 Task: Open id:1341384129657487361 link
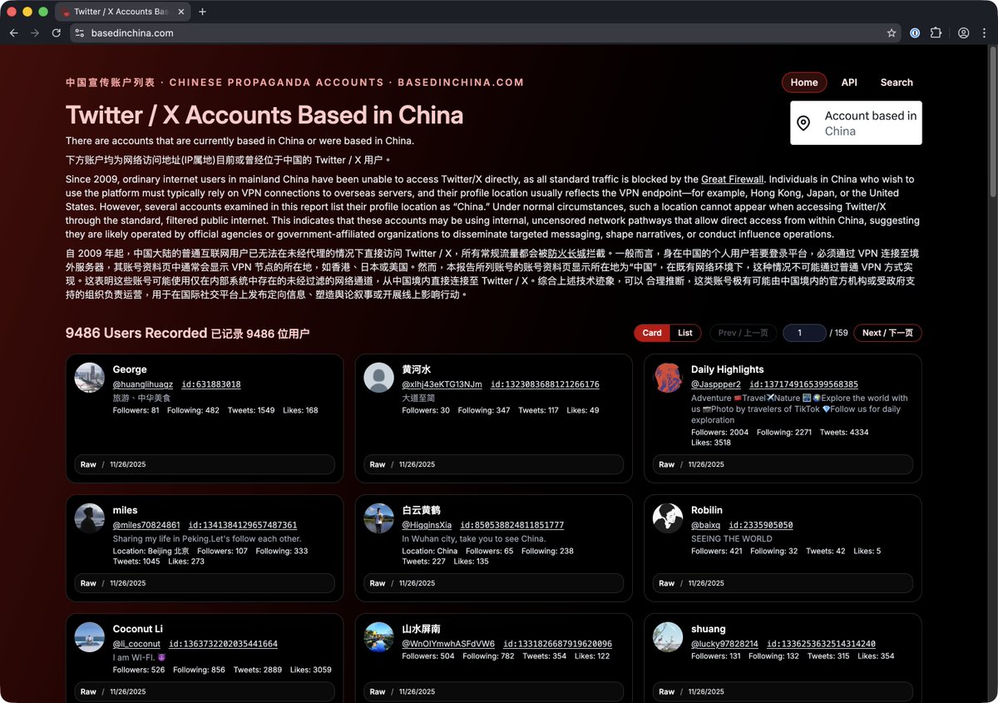[x=243, y=525]
